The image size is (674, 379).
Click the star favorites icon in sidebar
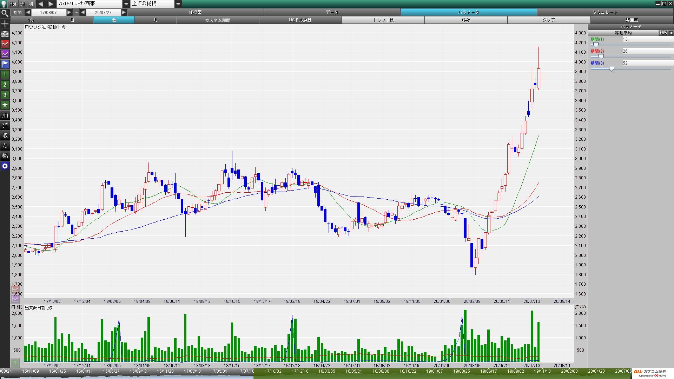point(5,105)
